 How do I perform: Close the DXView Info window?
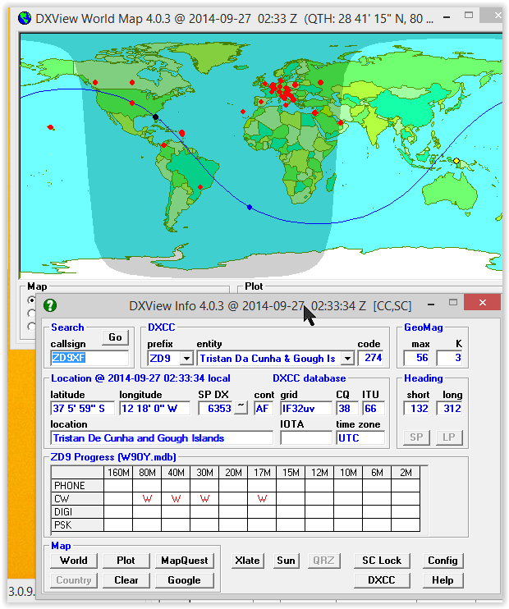point(483,303)
